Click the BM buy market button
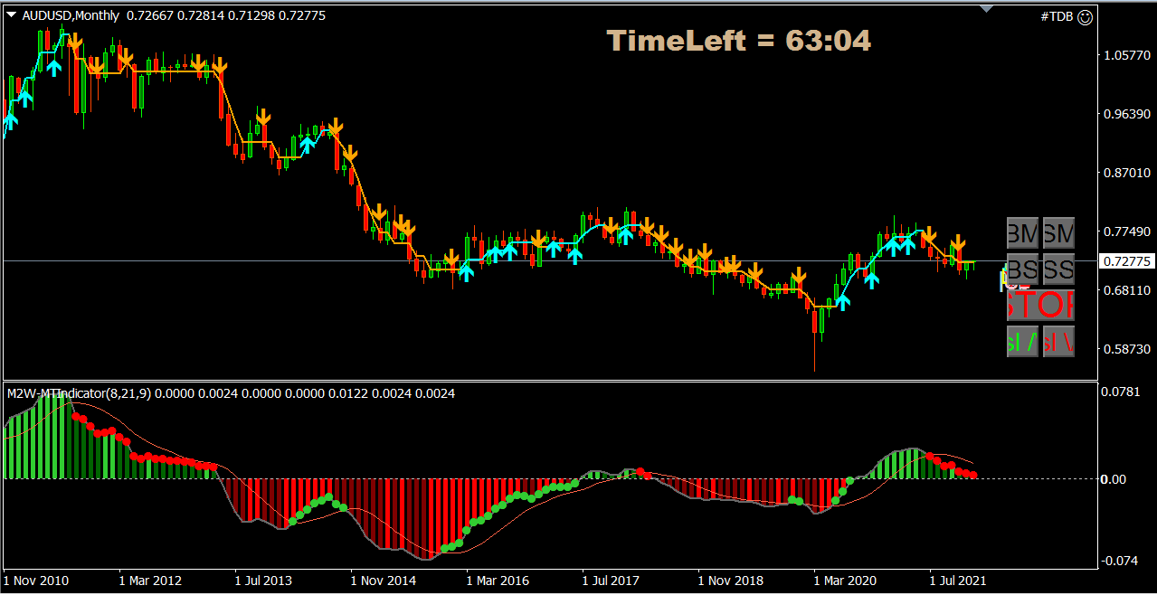Screen dimensions: 1157x595 [1021, 233]
